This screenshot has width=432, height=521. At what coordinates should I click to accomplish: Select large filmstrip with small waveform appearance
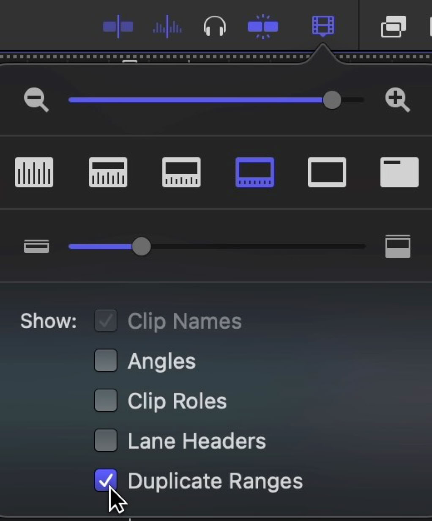coord(254,172)
